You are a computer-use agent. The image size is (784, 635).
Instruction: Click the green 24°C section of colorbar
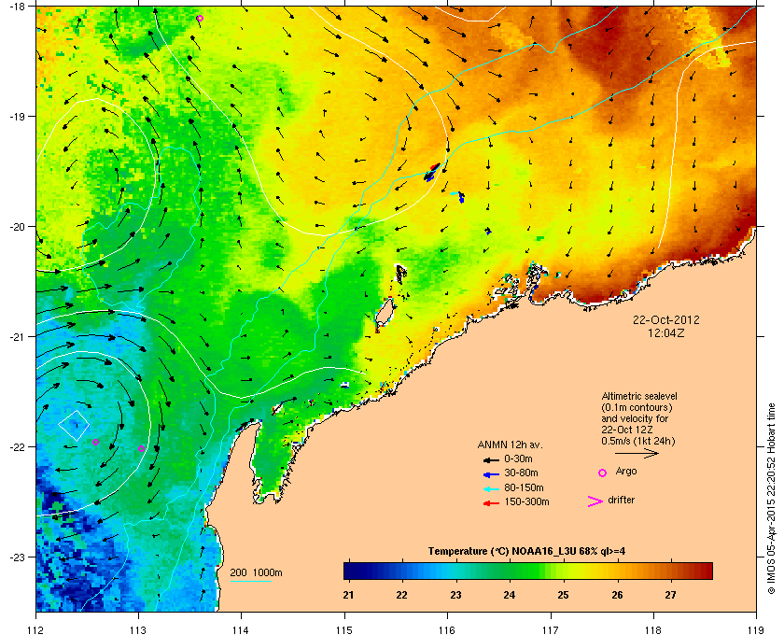510,571
